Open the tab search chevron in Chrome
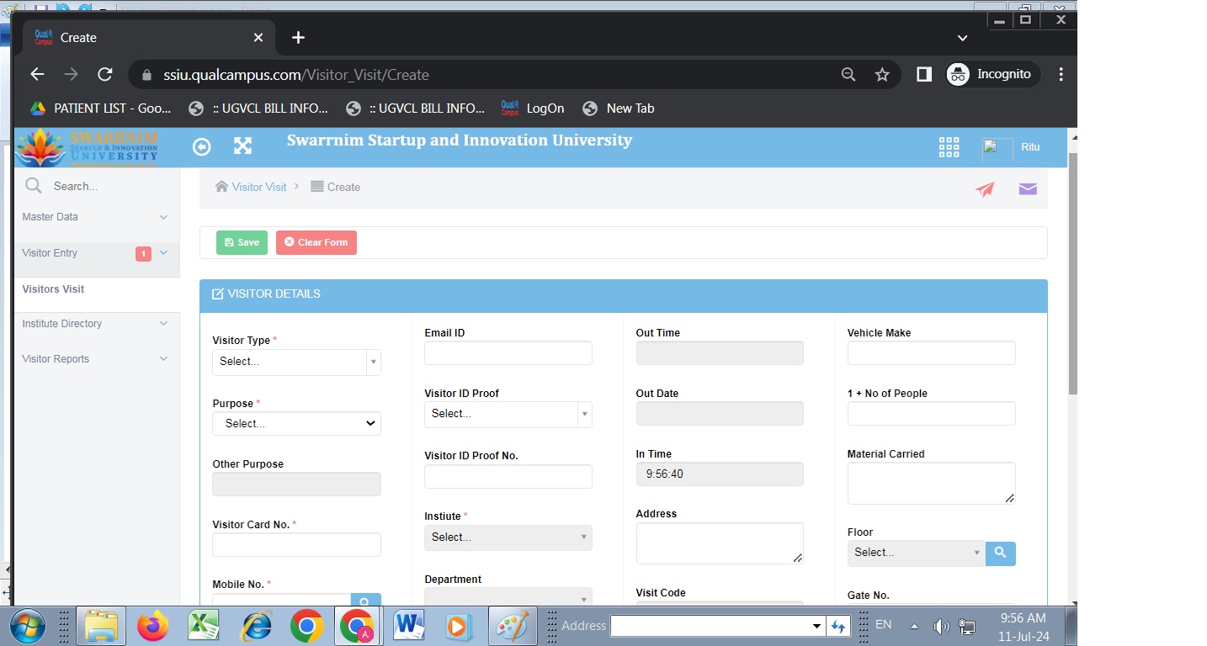 963,38
